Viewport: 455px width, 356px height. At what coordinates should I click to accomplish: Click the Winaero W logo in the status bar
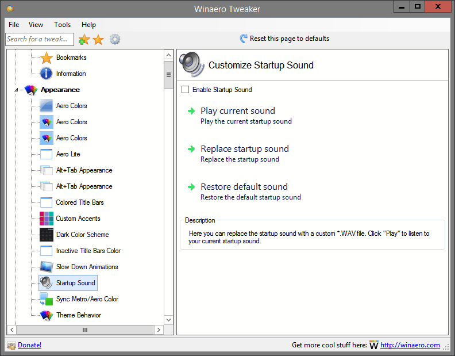(x=374, y=345)
